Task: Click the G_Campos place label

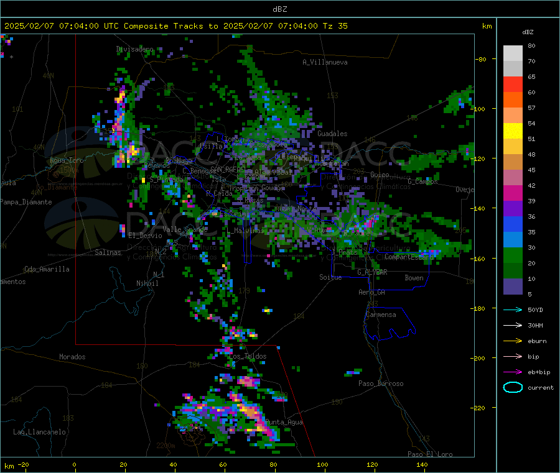Action: 422,181
